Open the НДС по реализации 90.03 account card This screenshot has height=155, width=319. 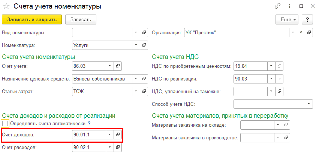point(279,79)
